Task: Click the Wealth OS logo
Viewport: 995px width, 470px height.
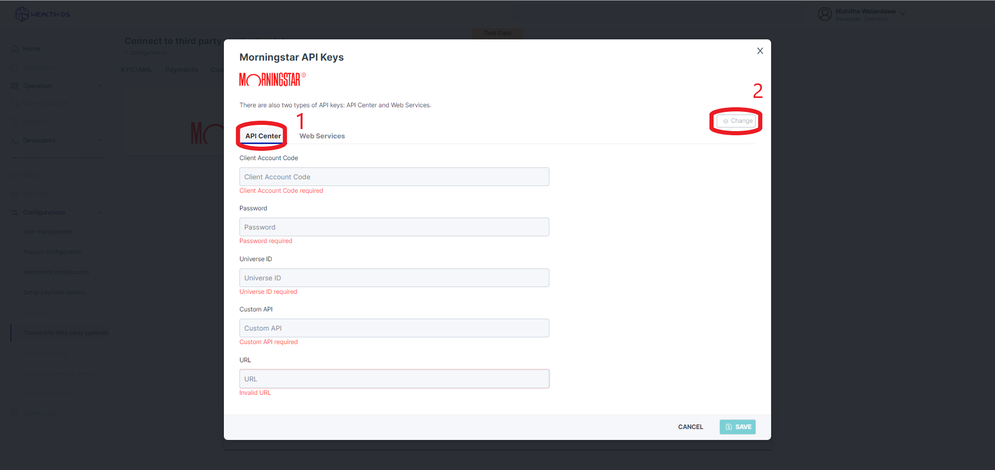Action: coord(43,14)
